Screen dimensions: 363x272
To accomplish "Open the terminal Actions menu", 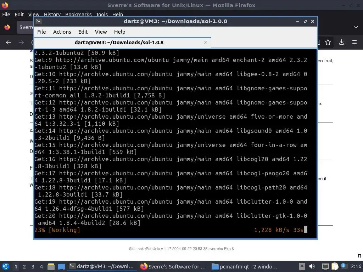I will click(62, 32).
